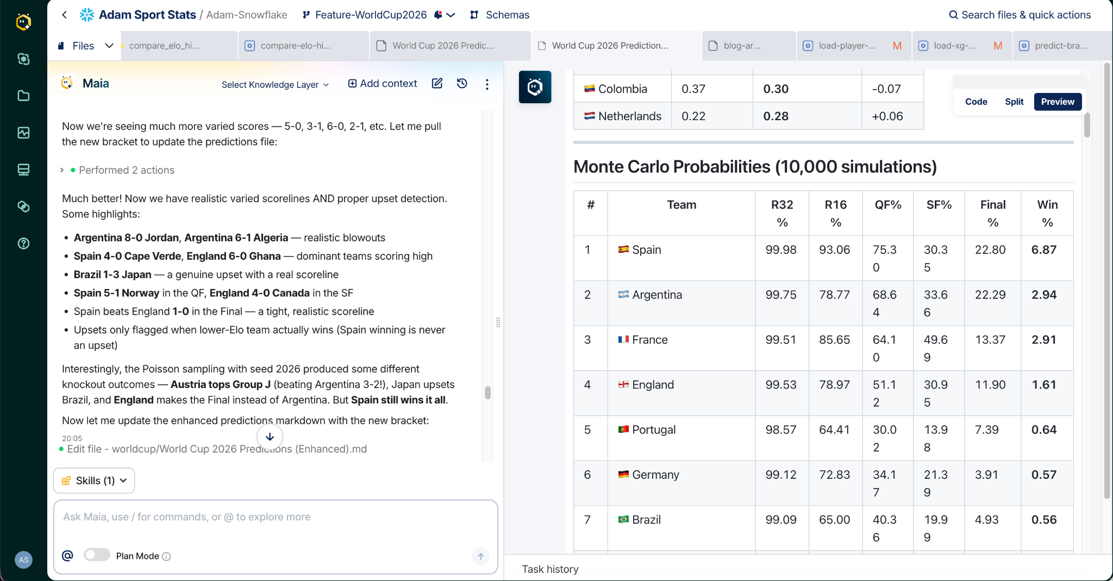
Task: Open the Feature-WorldCup2026 branch dropdown
Action: tap(451, 15)
